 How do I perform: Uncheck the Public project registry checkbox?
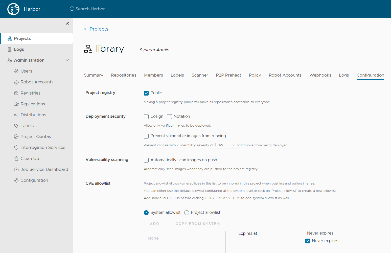pyautogui.click(x=146, y=93)
